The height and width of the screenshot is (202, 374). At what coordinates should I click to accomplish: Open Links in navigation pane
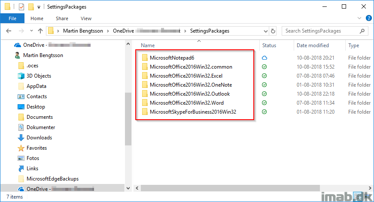(28, 169)
